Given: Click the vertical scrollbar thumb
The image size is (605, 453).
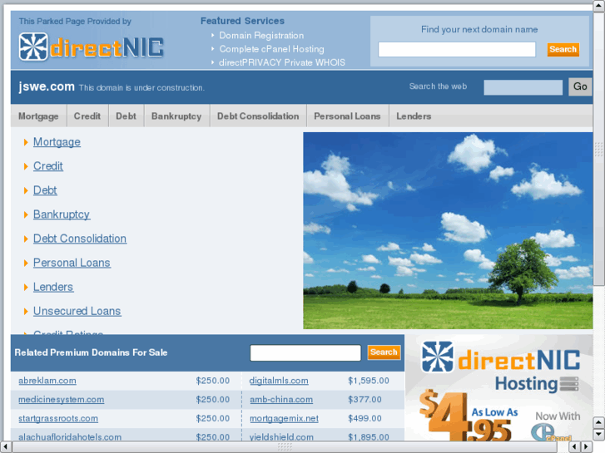Looking at the screenshot, I should (599, 149).
